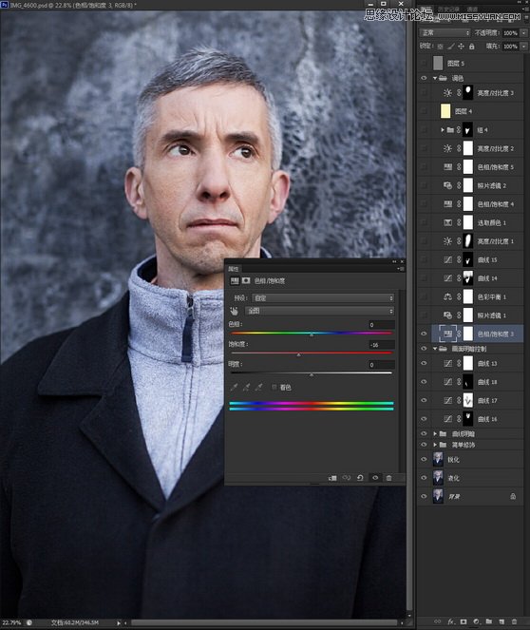Hide the 曲线 16 layer eye
Viewport: 530px width, 630px height.
424,419
